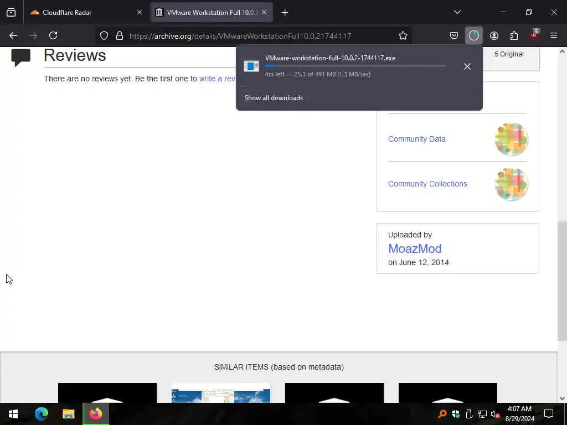Viewport: 567px width, 425px height.
Task: Click scrollbar up arrow
Action: point(562,51)
